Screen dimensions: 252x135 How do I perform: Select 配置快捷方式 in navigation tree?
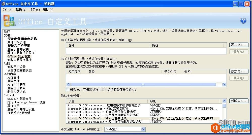click(x=17, y=92)
